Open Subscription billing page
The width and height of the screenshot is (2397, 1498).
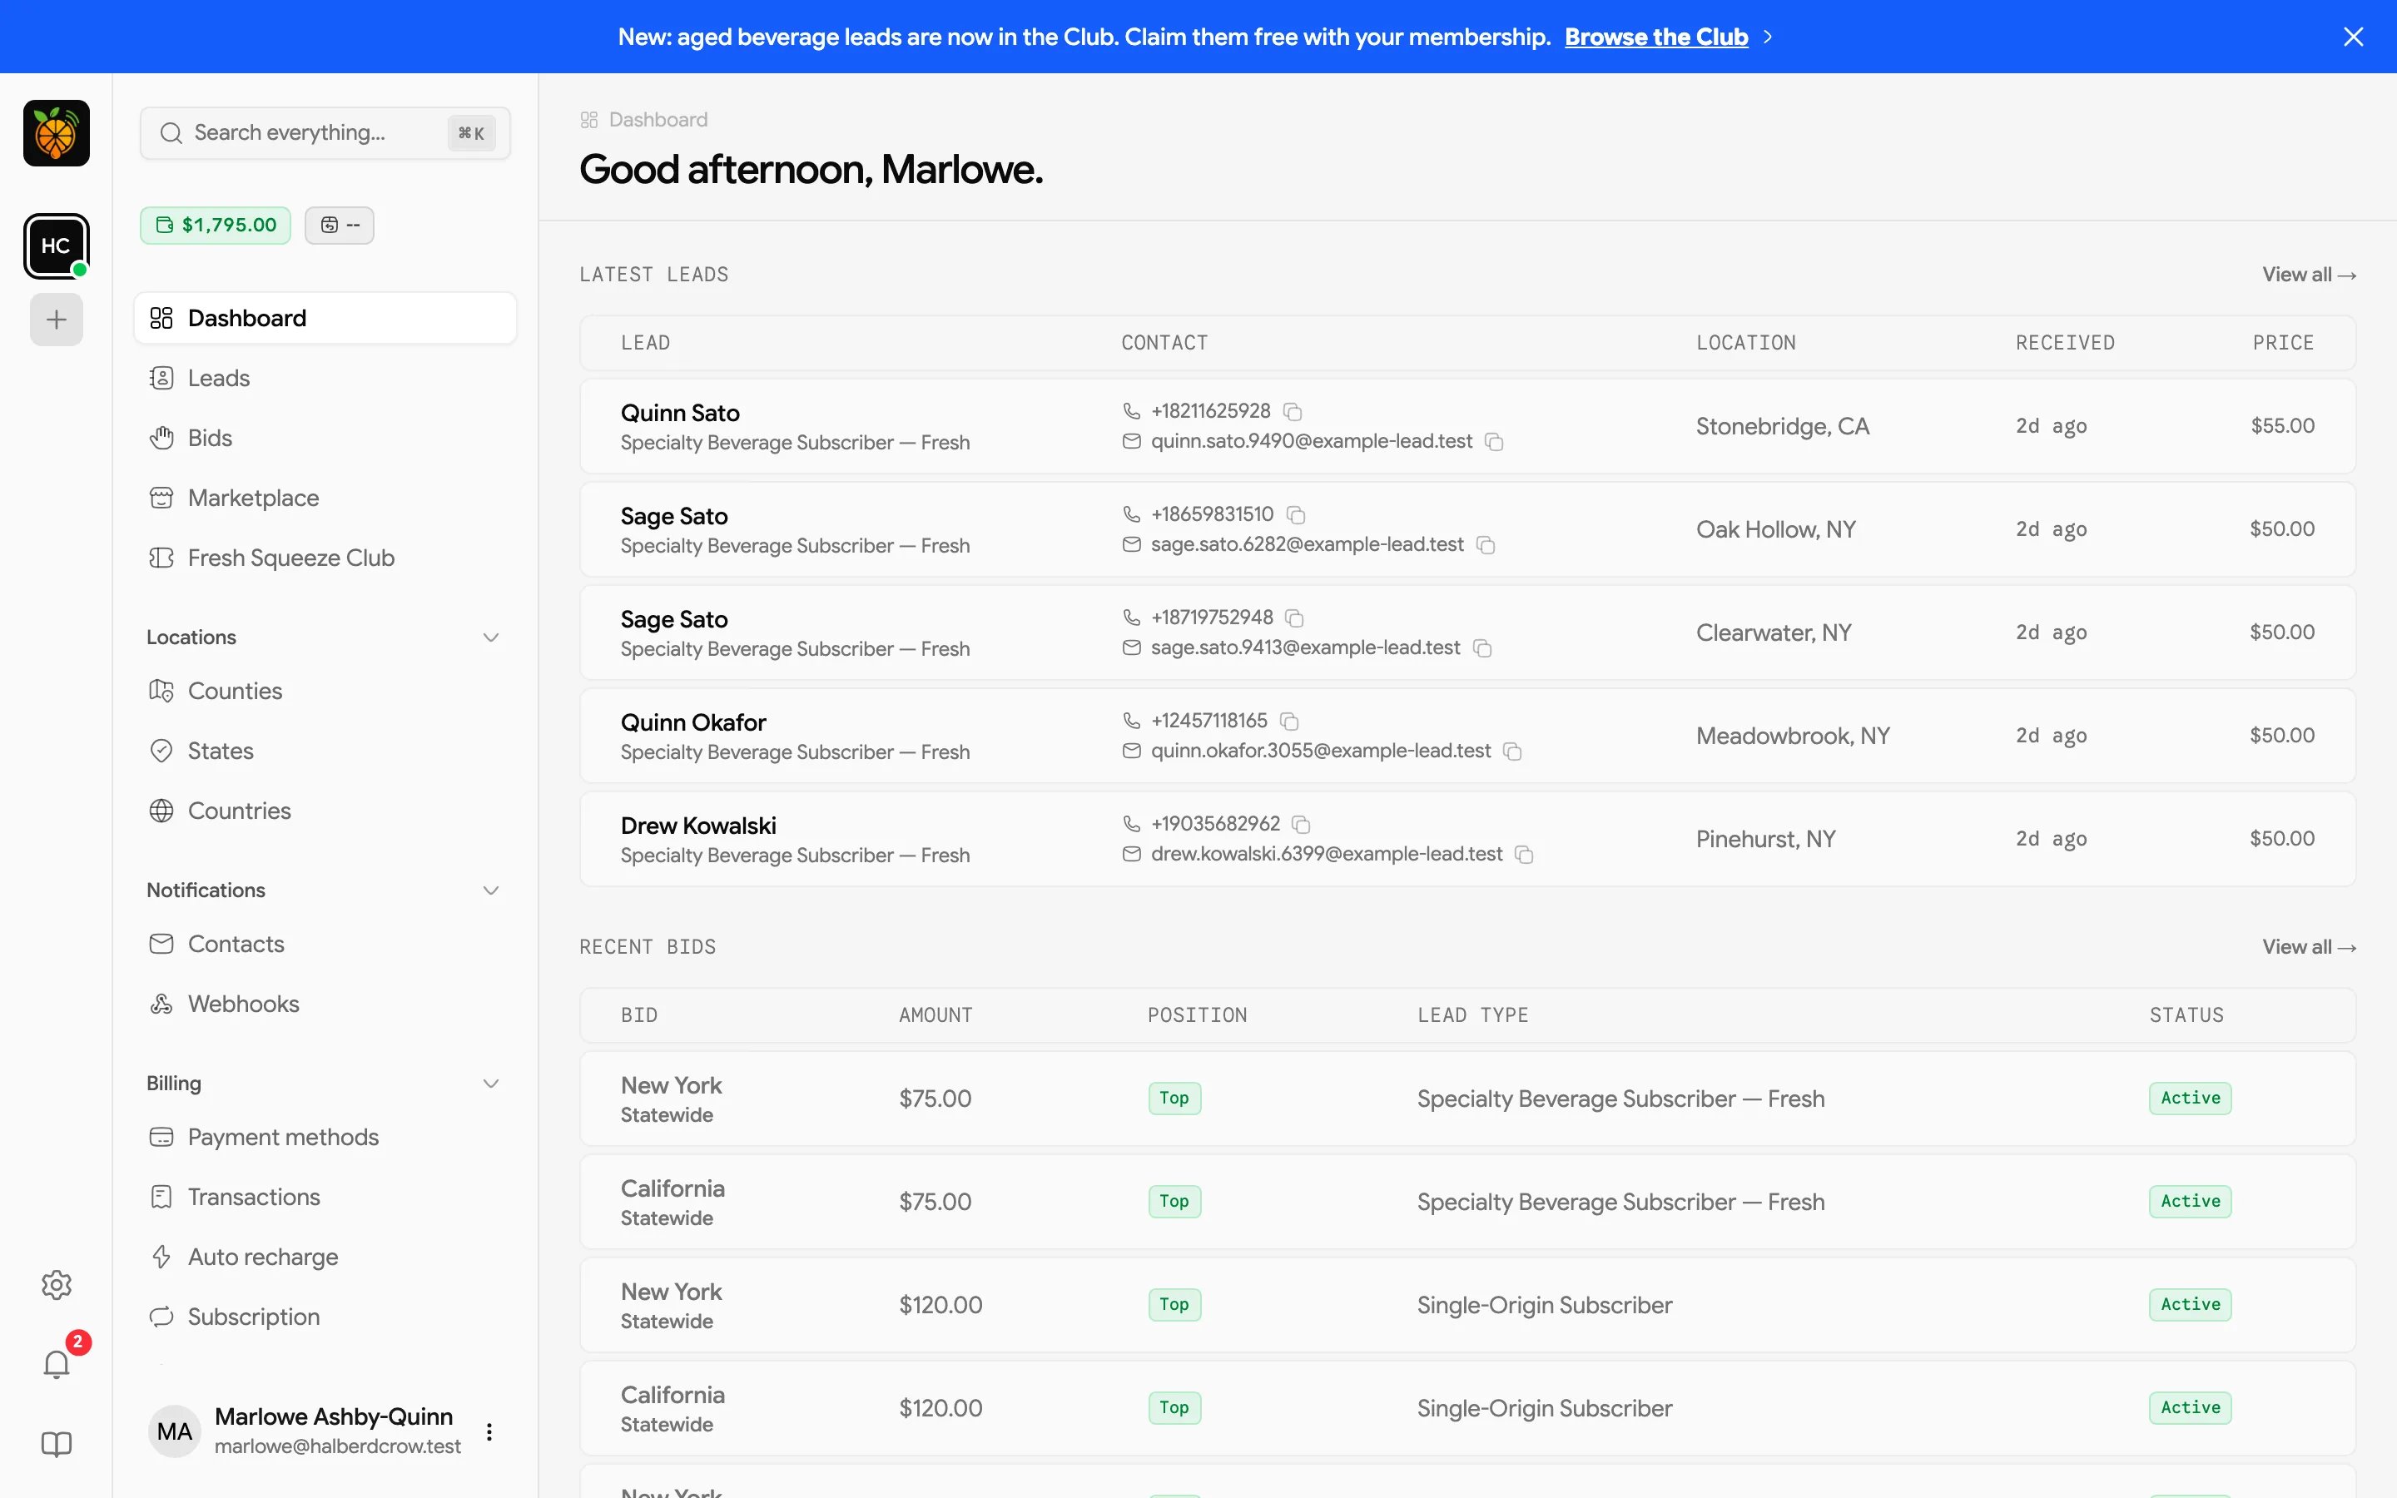[325, 1317]
